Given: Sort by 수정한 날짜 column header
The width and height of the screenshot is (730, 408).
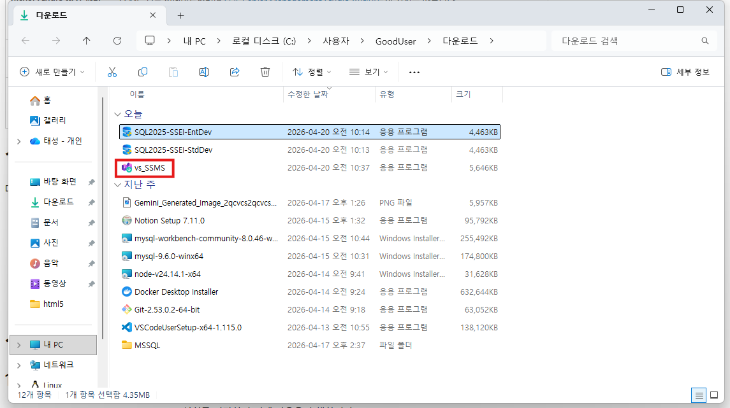Looking at the screenshot, I should pos(308,94).
